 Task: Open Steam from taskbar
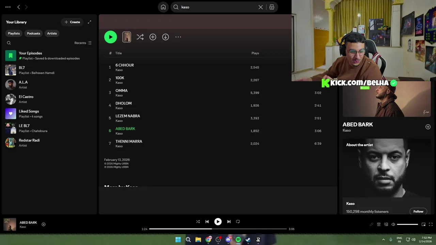pos(248,240)
